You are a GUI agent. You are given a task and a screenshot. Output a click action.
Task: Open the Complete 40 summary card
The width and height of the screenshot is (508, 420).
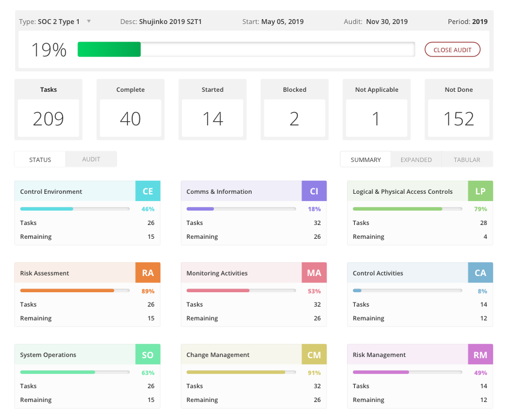130,109
